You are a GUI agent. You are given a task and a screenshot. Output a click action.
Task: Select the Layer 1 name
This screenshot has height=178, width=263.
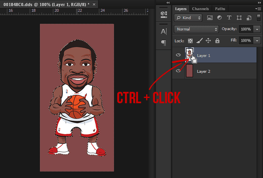[204, 56]
